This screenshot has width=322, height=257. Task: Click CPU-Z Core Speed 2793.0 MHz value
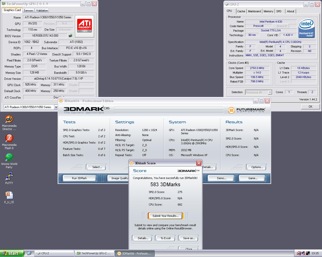[257, 68]
